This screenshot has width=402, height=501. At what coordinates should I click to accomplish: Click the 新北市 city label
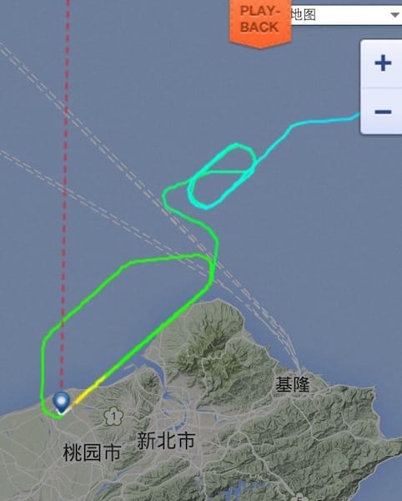click(166, 440)
